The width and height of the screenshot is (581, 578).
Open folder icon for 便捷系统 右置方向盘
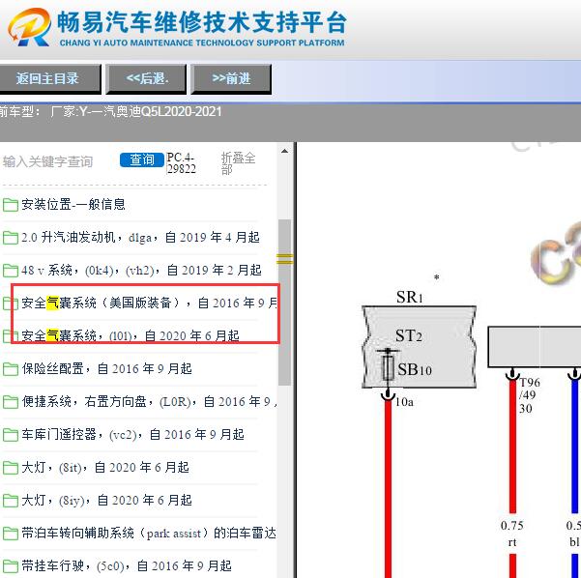click(x=10, y=402)
